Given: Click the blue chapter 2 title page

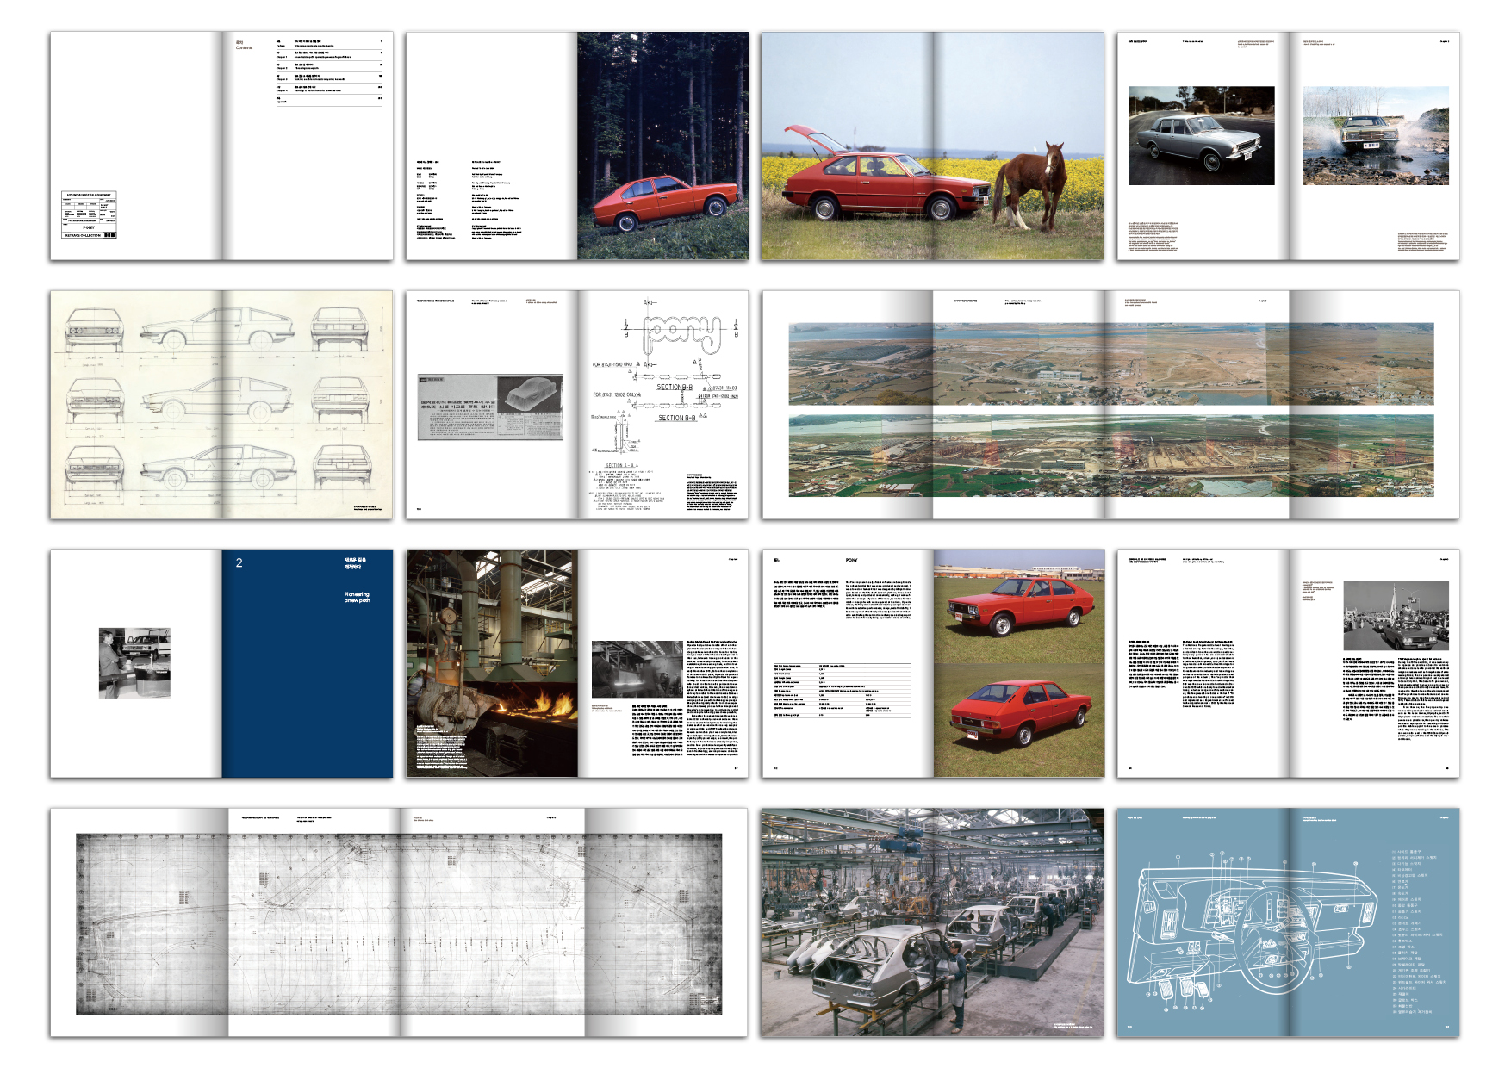Looking at the screenshot, I should [308, 663].
